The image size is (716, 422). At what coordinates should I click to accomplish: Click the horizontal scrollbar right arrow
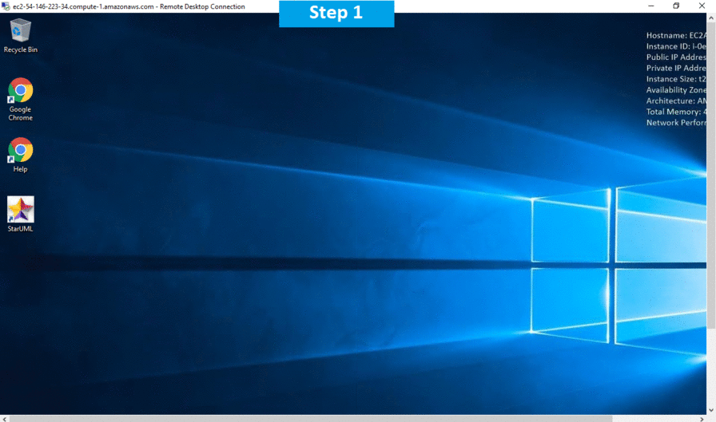click(703, 418)
